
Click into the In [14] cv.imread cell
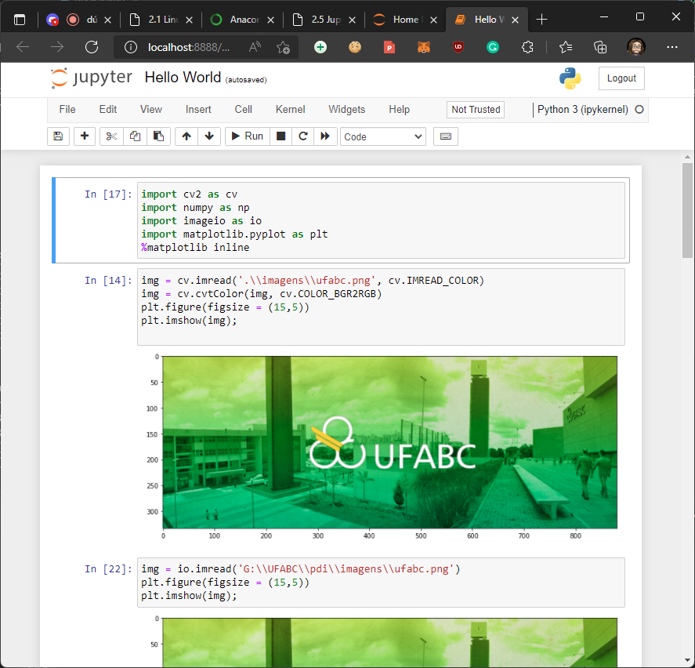[x=381, y=307]
